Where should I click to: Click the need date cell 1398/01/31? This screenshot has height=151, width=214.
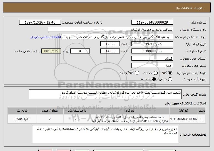22,119
